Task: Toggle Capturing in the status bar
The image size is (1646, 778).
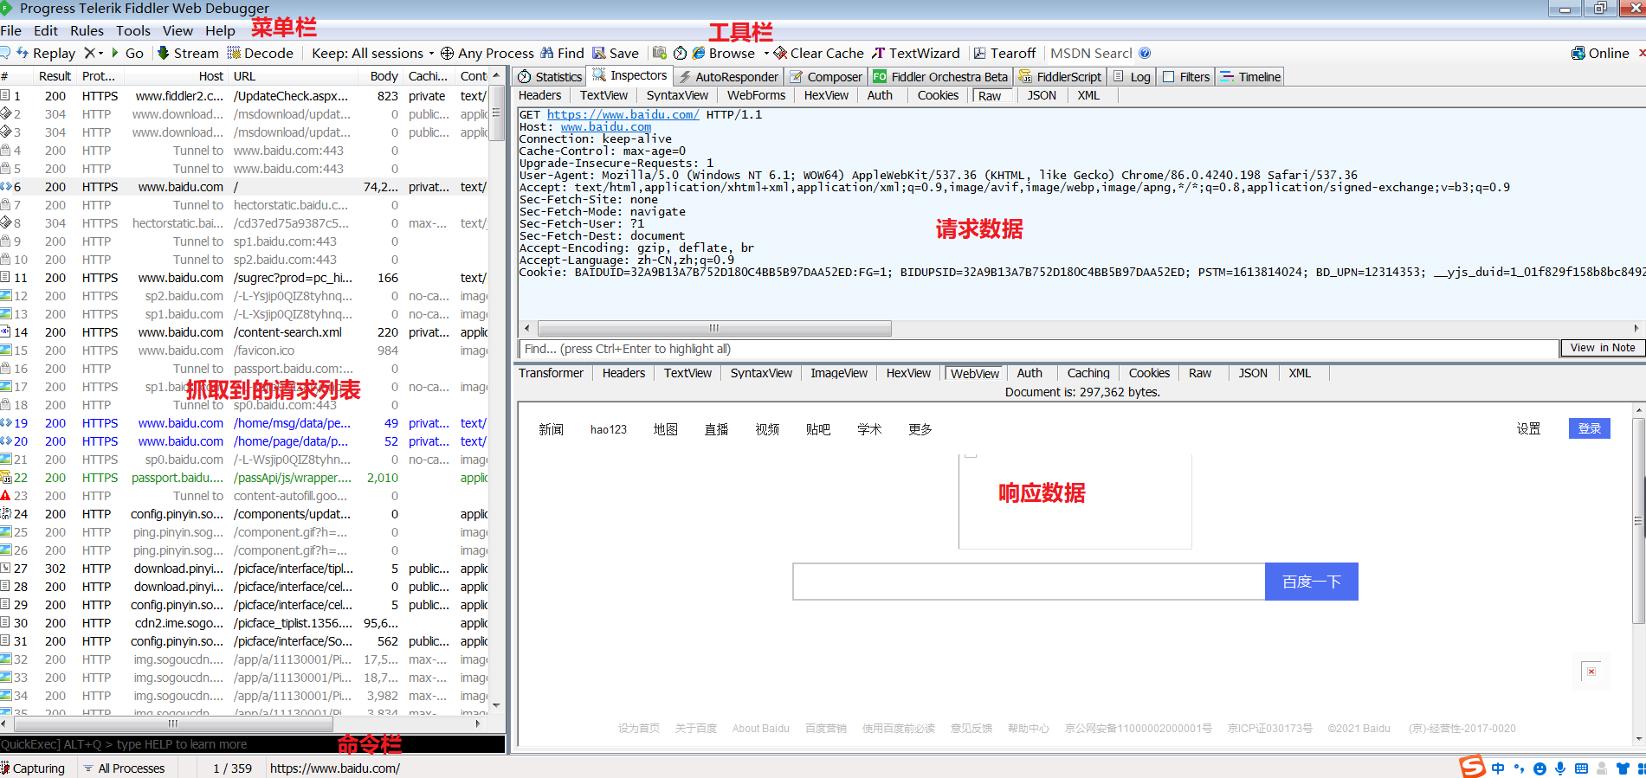Action: tap(33, 768)
